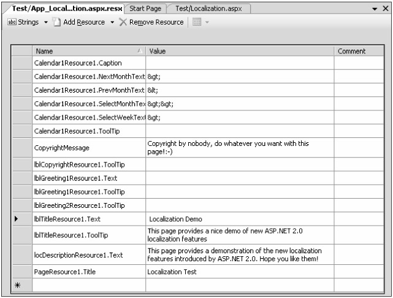The image size is (393, 298).
Task: Select row header of lblTitleResource1.Text row
Action: pyautogui.click(x=23, y=219)
